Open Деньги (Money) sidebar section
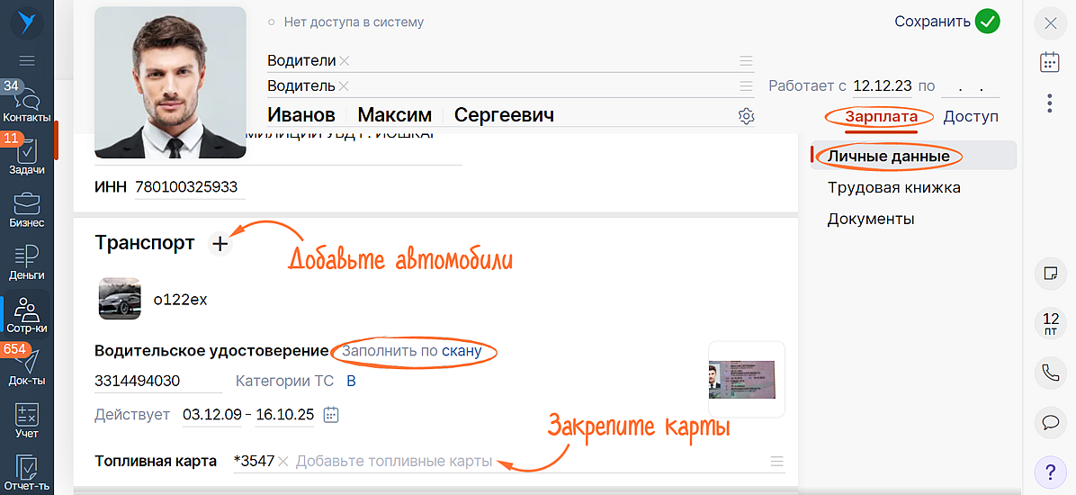 coord(26,261)
